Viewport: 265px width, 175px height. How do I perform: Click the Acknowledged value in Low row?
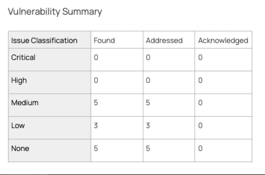coord(200,126)
